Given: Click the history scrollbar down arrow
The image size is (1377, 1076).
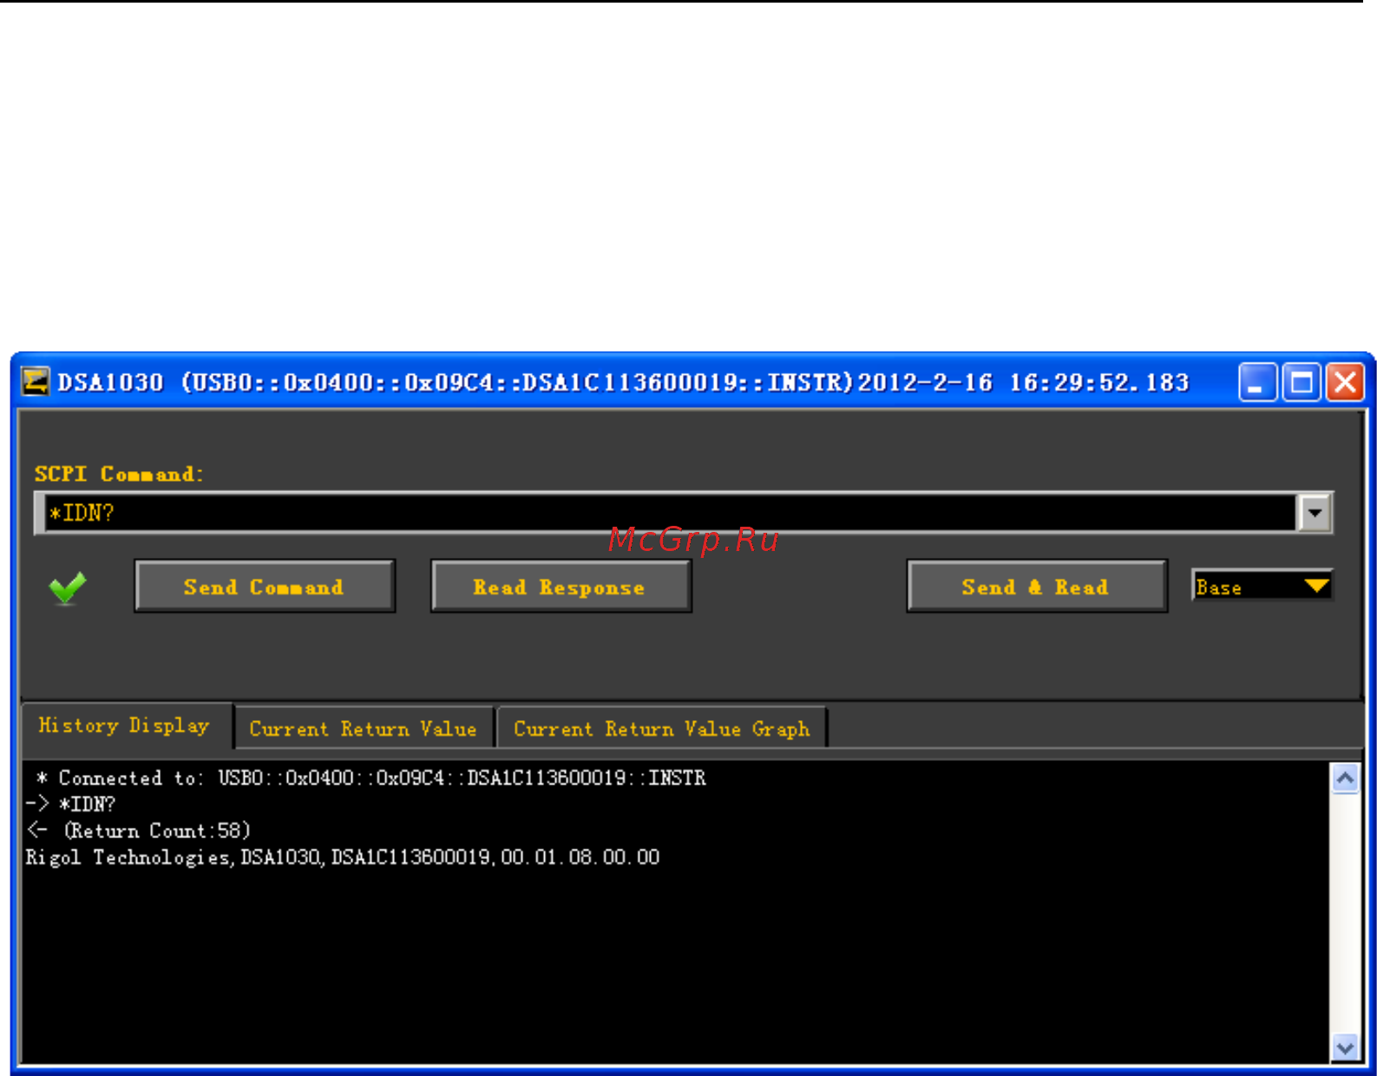Looking at the screenshot, I should pyautogui.click(x=1345, y=1048).
